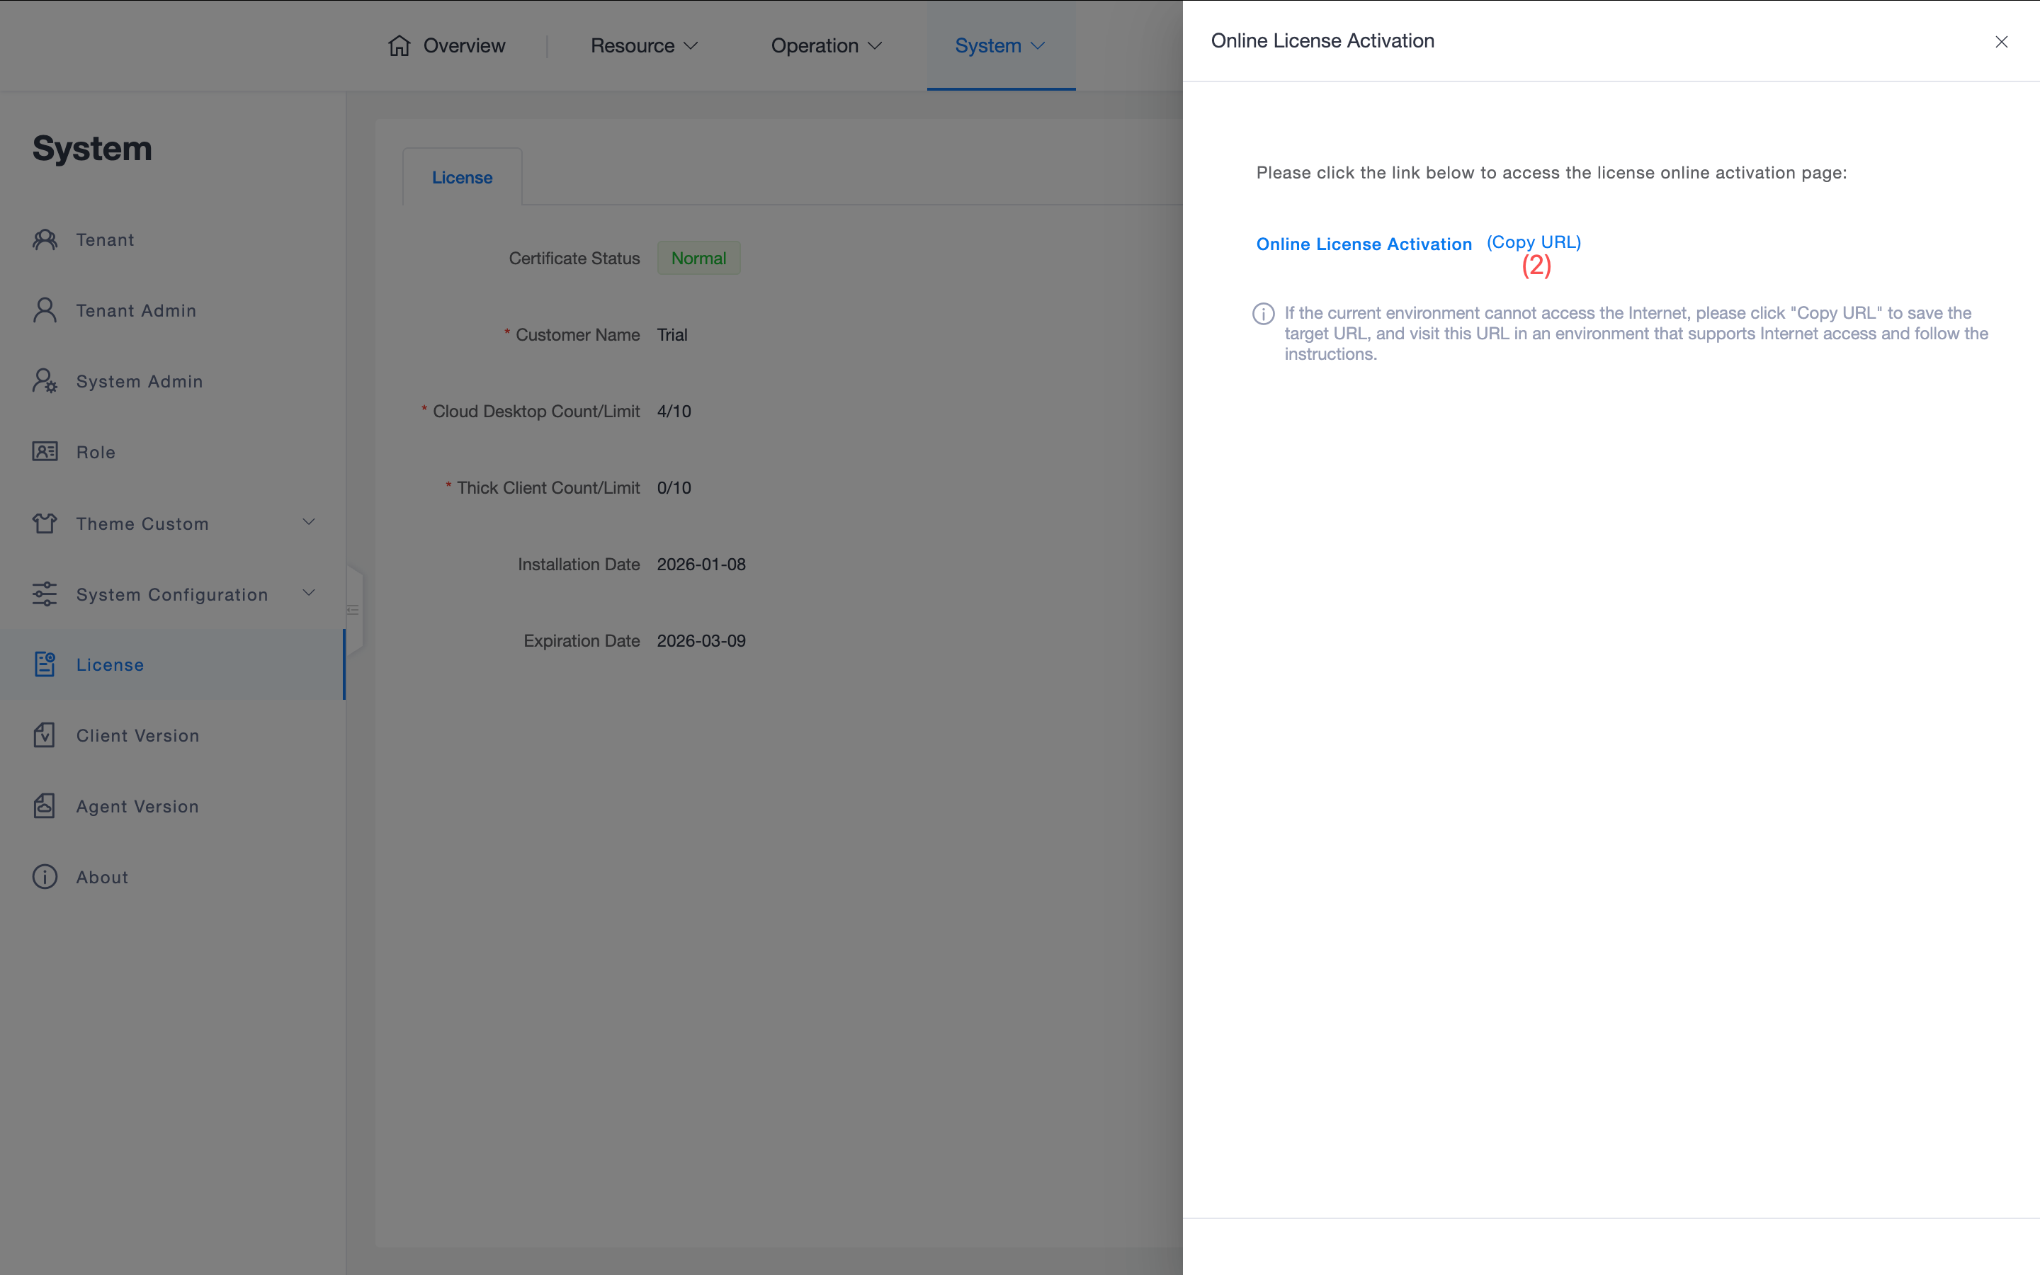Click the System Admin gear-user icon
Screen dimensions: 2040x1275
[45, 381]
